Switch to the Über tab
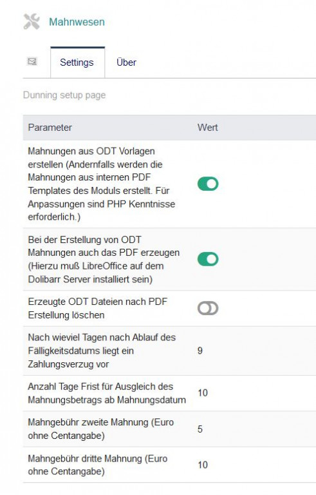Viewport: 316px width, 495px height. (x=126, y=62)
